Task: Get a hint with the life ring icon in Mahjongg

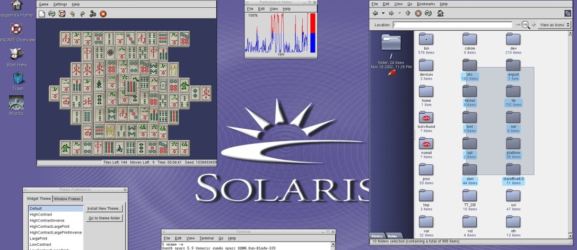Action: pyautogui.click(x=62, y=14)
